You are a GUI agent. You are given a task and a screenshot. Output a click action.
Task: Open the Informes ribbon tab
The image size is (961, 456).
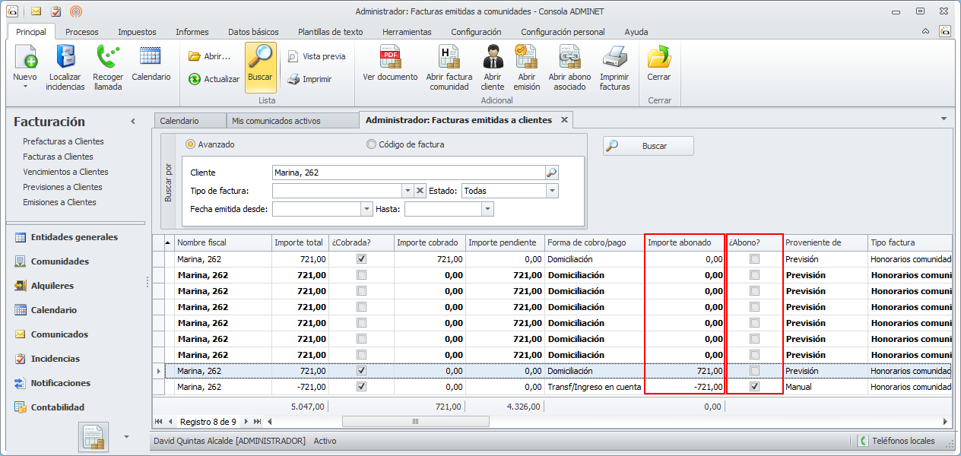(x=192, y=32)
